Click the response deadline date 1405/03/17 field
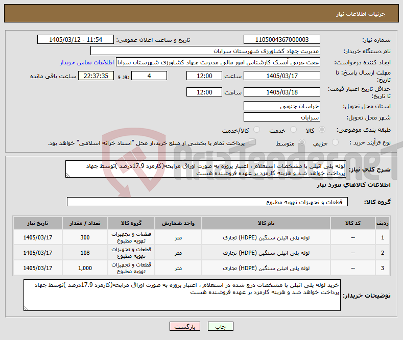The width and height of the screenshot is (403, 340). 281,76
